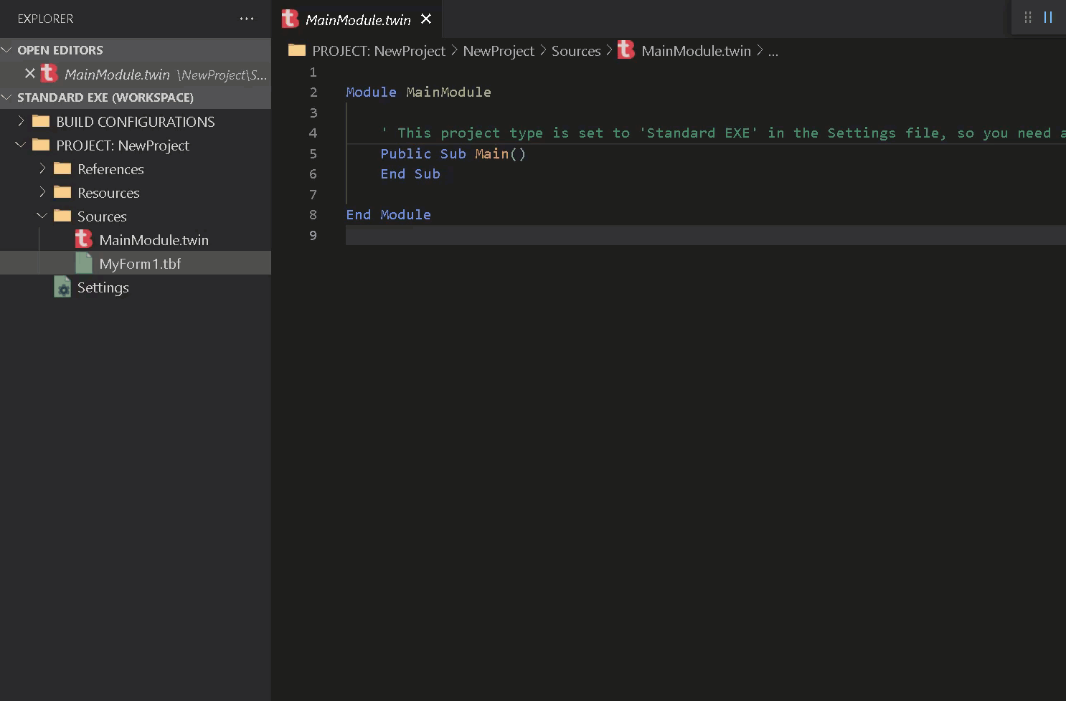Click the folder icon beside PROJECT: NewProject in the tree

point(42,145)
